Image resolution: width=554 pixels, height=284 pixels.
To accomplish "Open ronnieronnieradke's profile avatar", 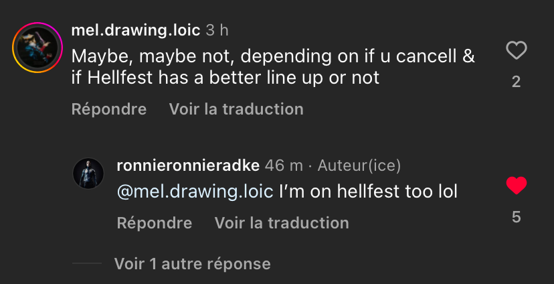I will (x=88, y=173).
